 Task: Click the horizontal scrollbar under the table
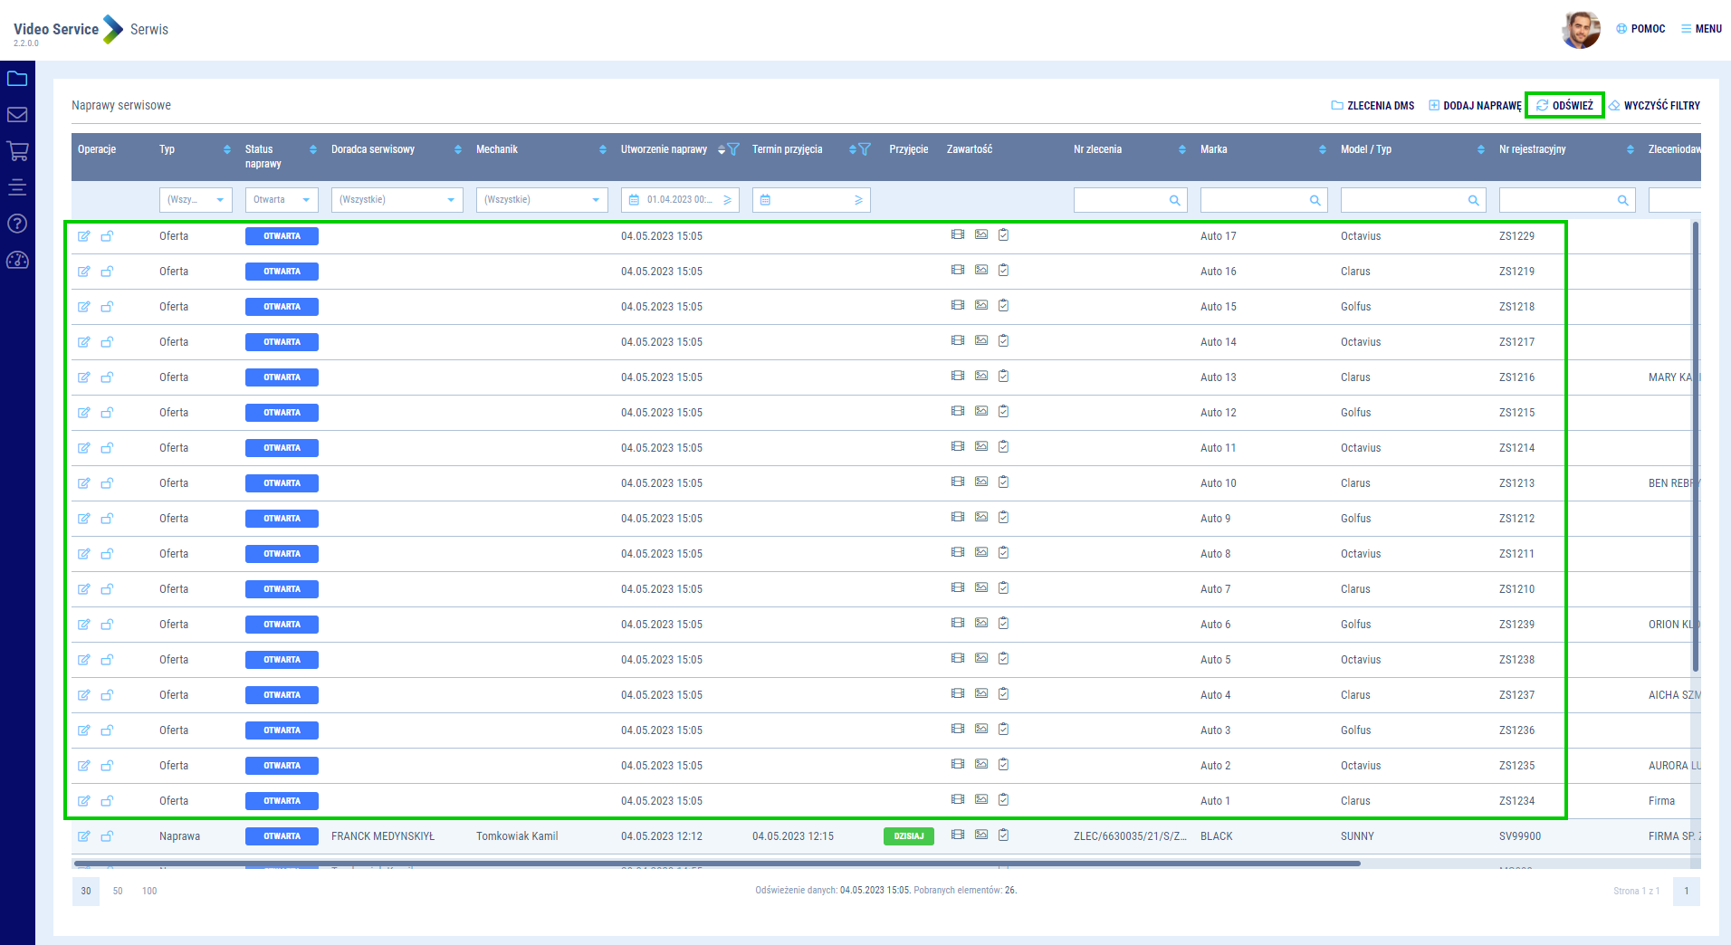pyautogui.click(x=715, y=864)
